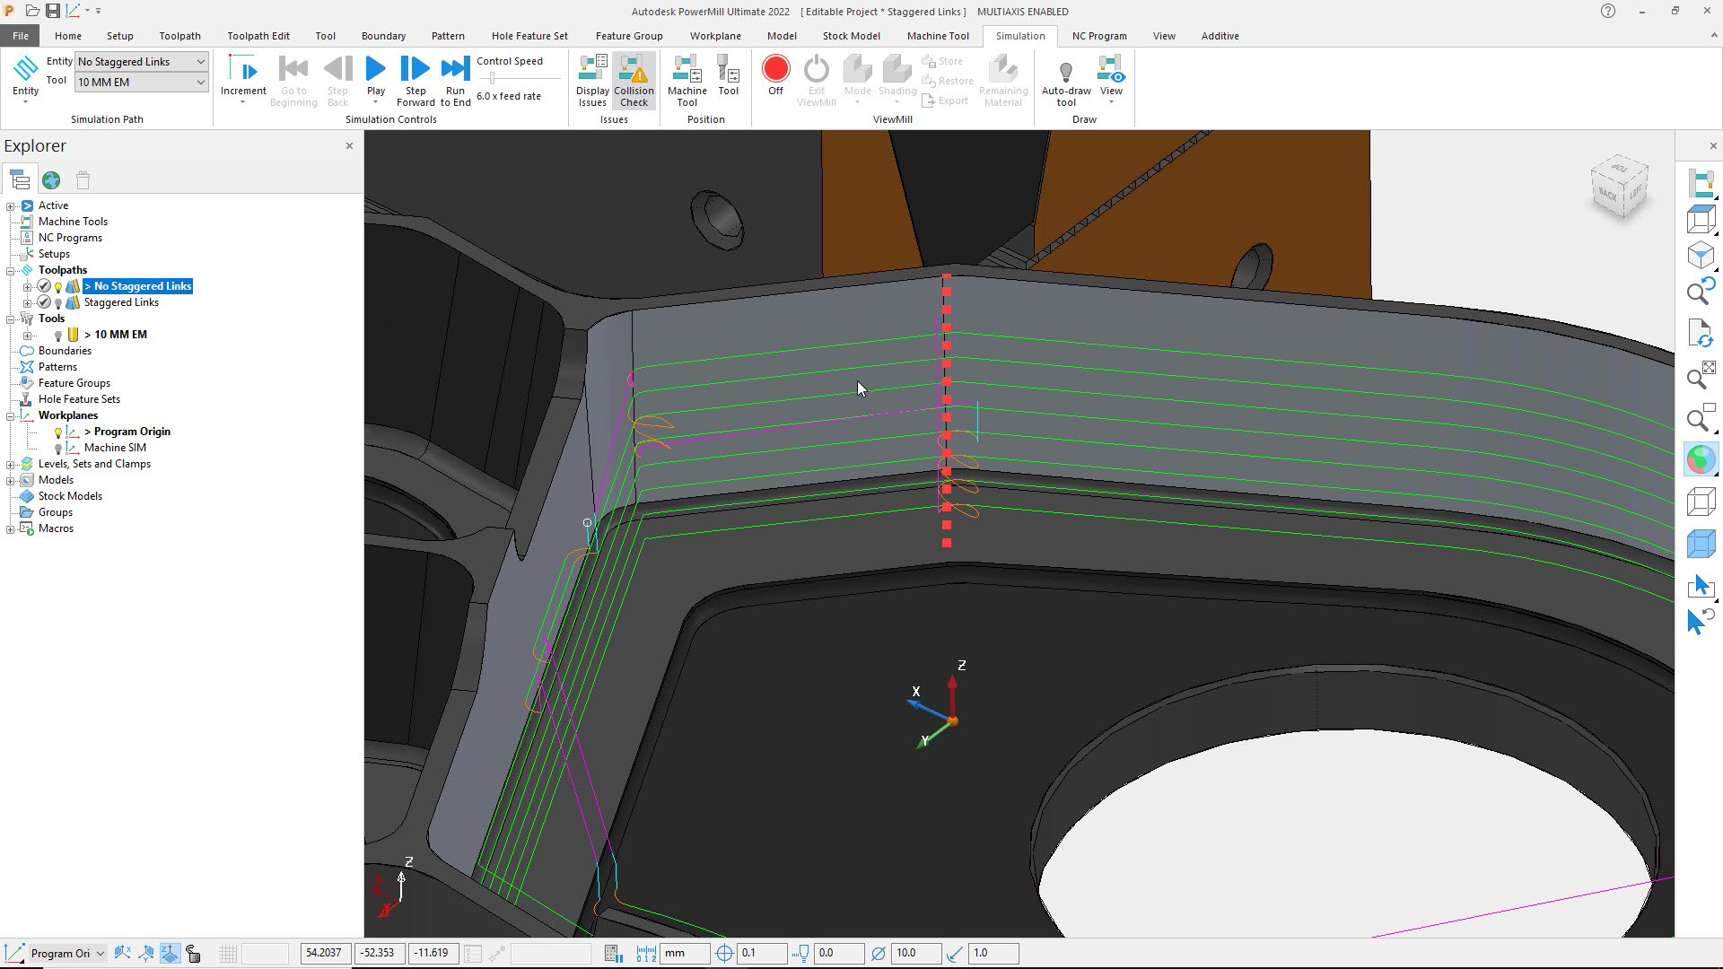Toggle visibility of the Staggered Links toolpath lightbulb
Viewport: 1723px width, 969px height.
pyautogui.click(x=58, y=303)
